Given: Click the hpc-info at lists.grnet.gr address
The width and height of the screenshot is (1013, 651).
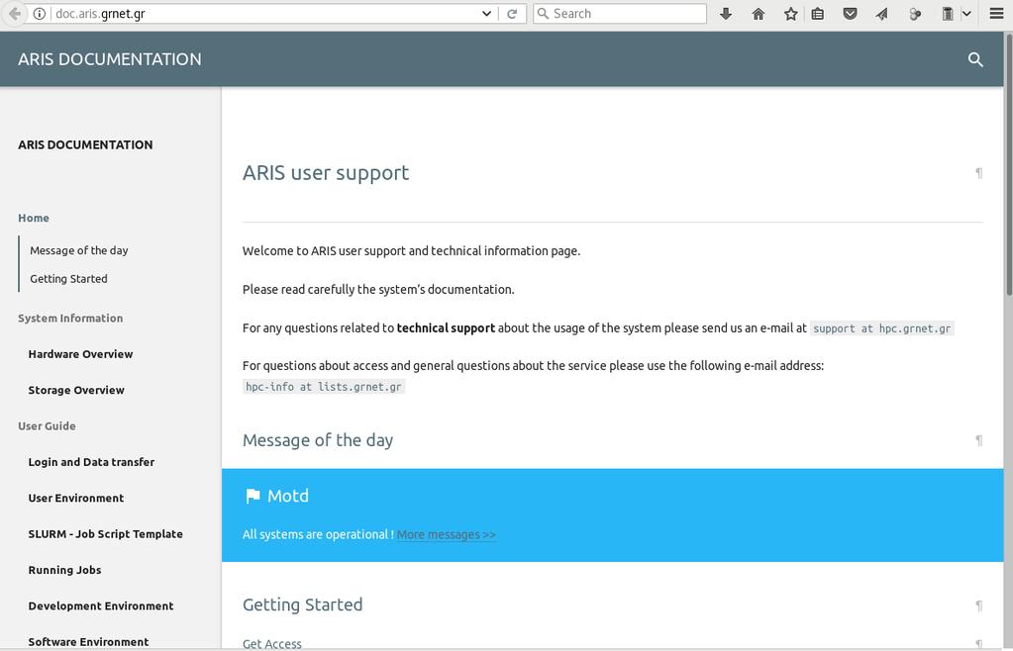Looking at the screenshot, I should point(324,387).
